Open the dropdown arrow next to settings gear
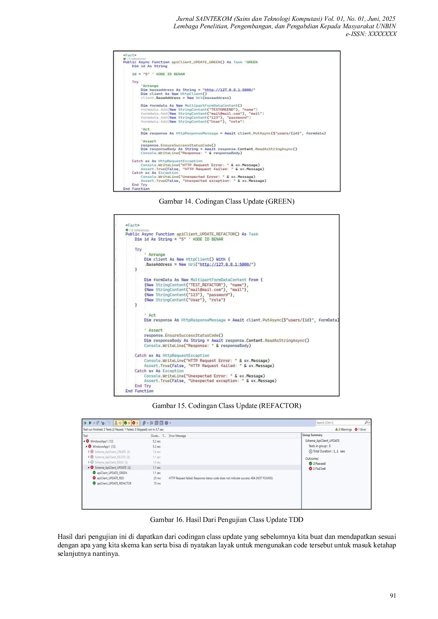 [x=170, y=423]
